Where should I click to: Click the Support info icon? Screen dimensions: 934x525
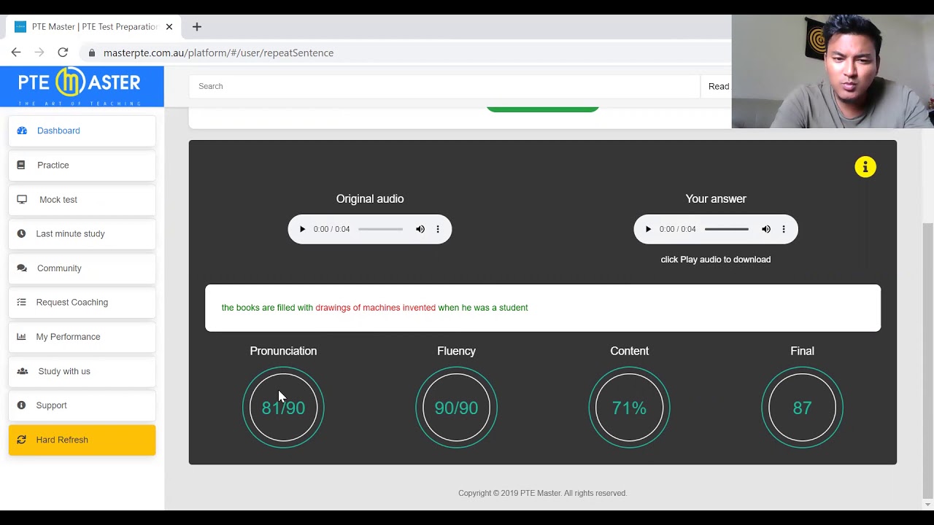click(x=21, y=405)
